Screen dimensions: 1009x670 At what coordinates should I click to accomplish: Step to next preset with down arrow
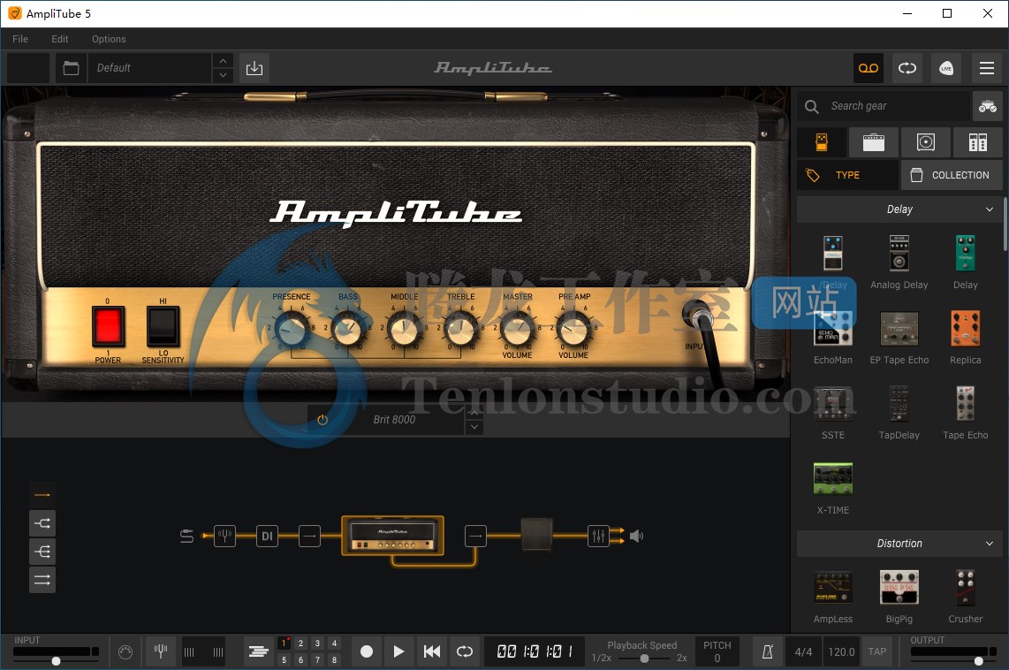coord(223,75)
